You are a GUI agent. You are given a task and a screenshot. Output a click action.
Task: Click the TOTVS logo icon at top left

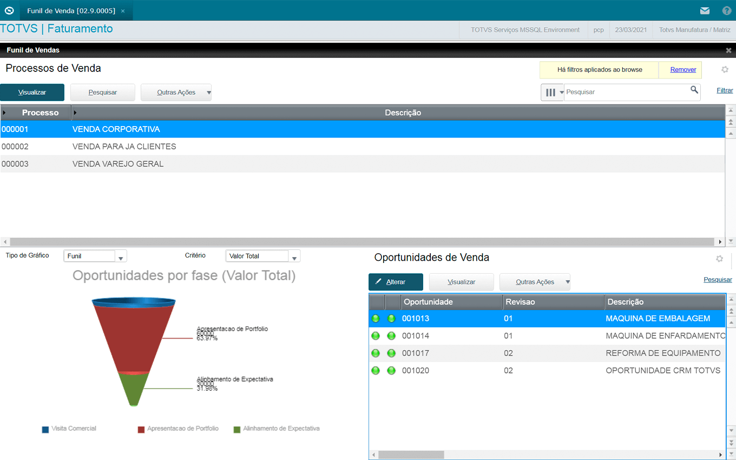[9, 10]
